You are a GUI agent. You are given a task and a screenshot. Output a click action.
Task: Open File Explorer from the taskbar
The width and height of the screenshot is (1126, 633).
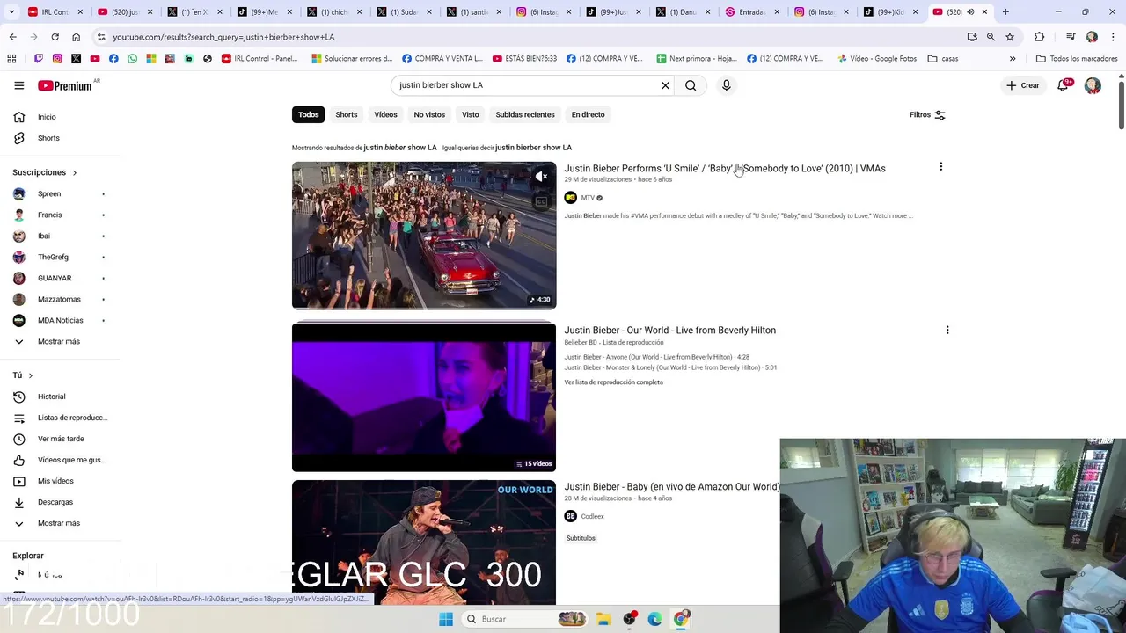603,619
